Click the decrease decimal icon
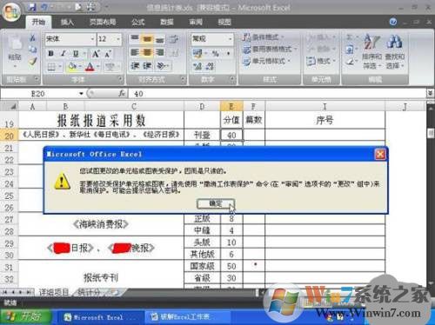435x325 pixels. click(210, 66)
